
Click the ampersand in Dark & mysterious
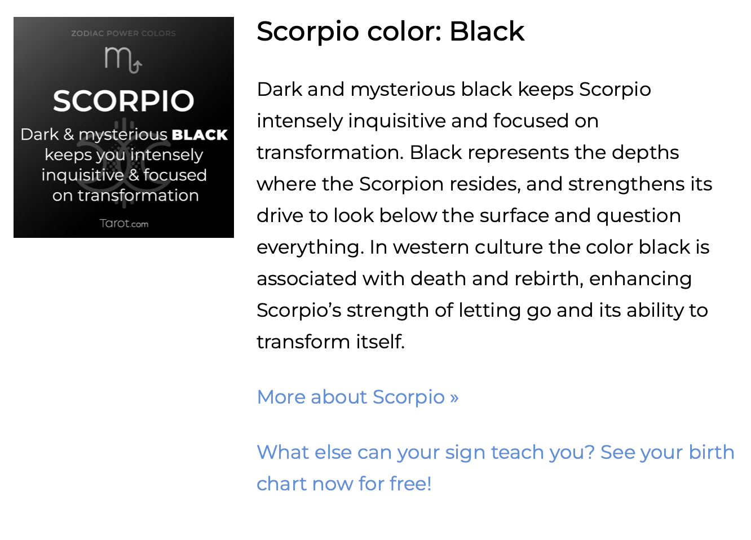68,134
